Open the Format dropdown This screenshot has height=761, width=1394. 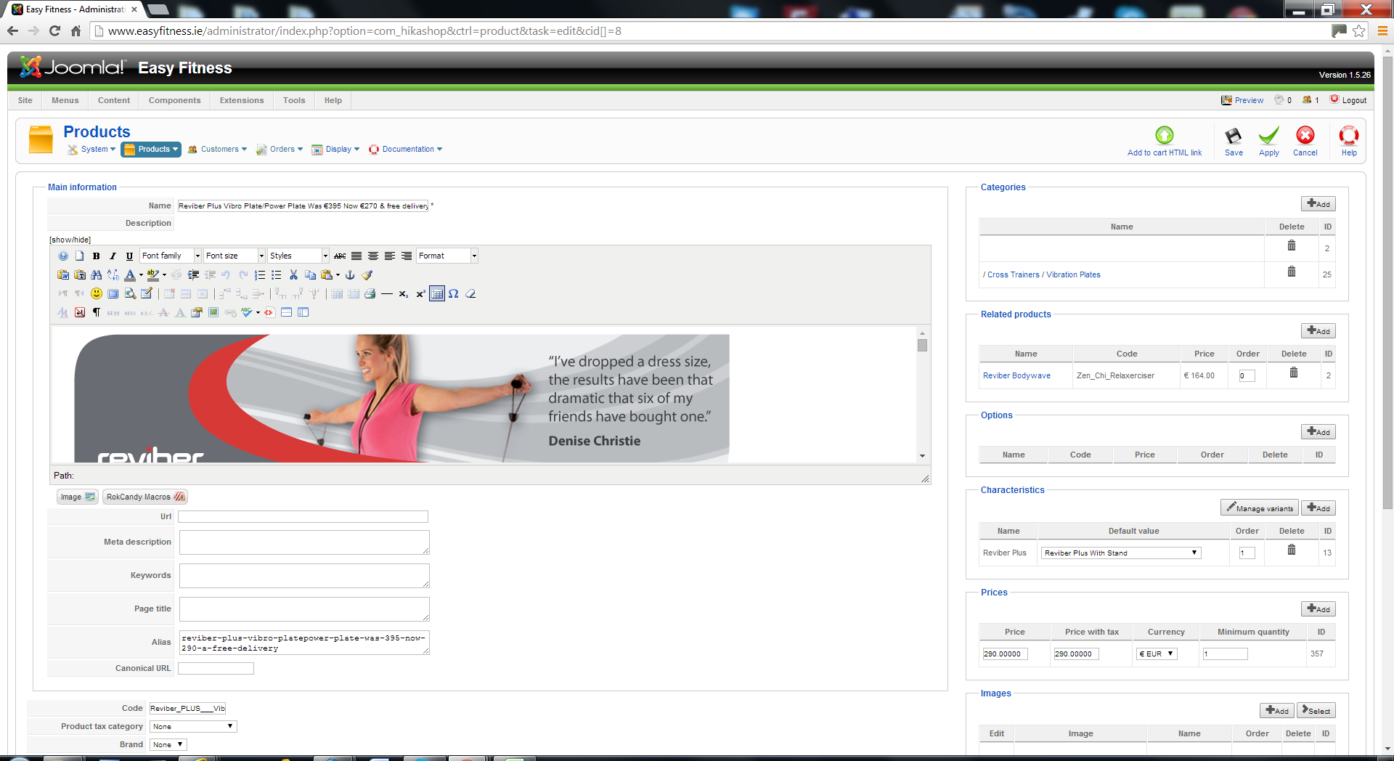(x=447, y=256)
